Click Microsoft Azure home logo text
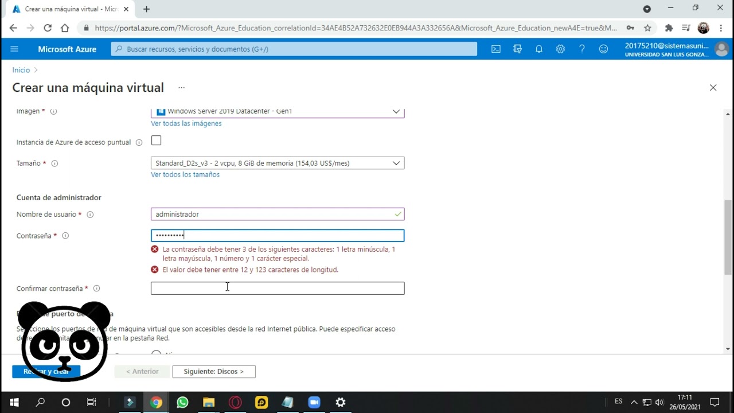This screenshot has height=413, width=734. [x=67, y=49]
